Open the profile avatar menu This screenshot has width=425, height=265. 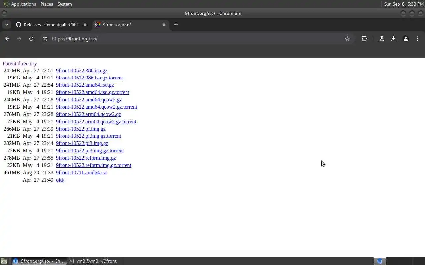point(406,39)
